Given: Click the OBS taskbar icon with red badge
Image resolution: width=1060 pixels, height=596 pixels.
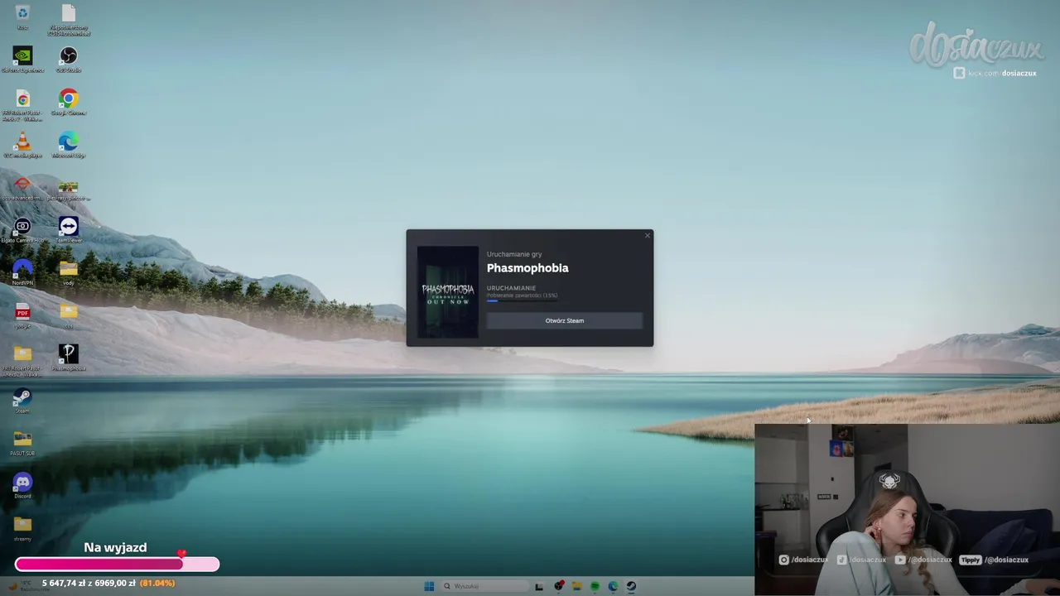Looking at the screenshot, I should coord(559,586).
